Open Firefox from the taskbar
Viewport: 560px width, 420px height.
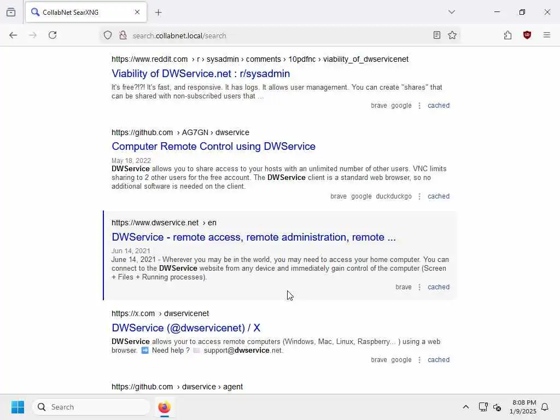click(164, 407)
